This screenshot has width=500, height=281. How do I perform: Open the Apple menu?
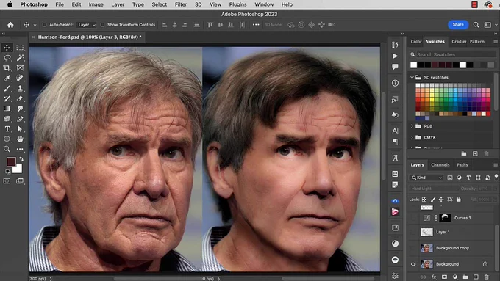click(x=10, y=4)
